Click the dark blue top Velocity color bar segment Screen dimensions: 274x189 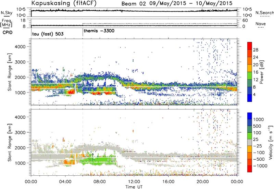[250, 116]
